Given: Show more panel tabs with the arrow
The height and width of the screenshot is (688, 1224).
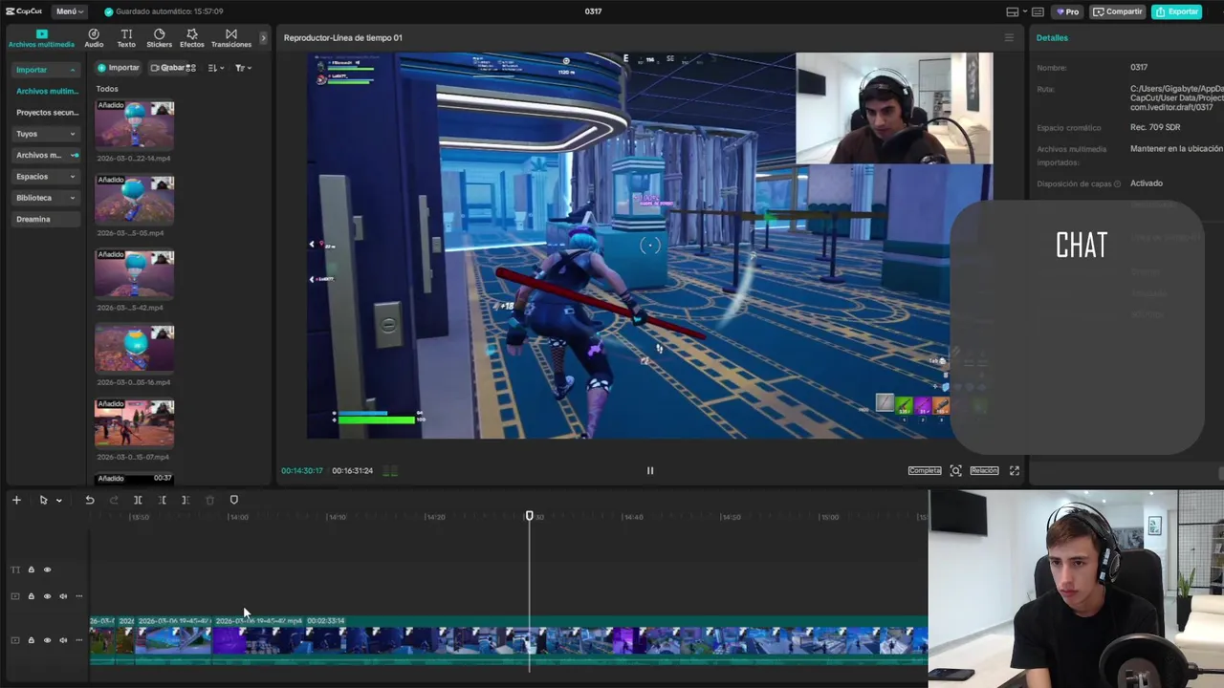Looking at the screenshot, I should pyautogui.click(x=263, y=38).
